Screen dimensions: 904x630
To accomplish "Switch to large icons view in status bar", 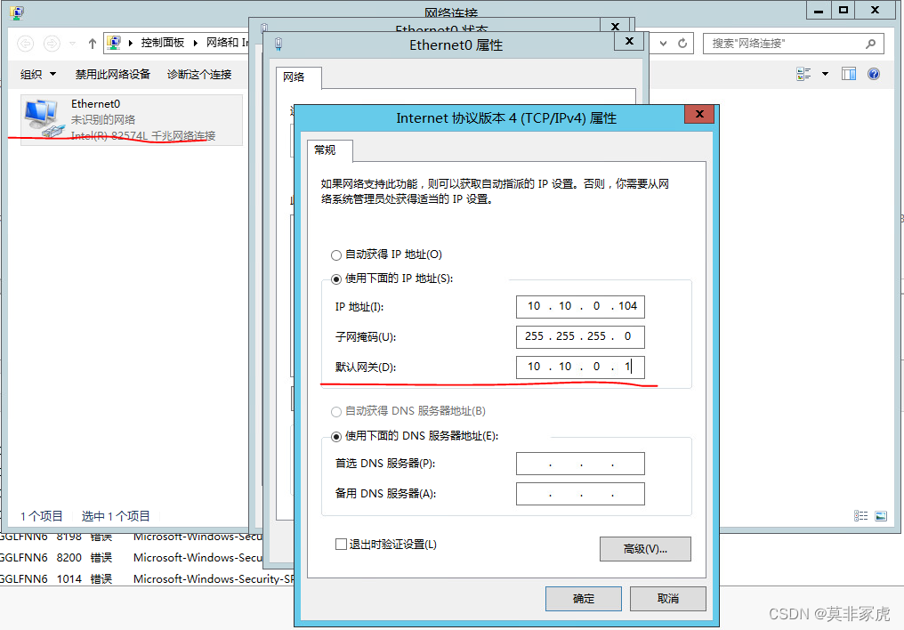I will click(x=881, y=516).
